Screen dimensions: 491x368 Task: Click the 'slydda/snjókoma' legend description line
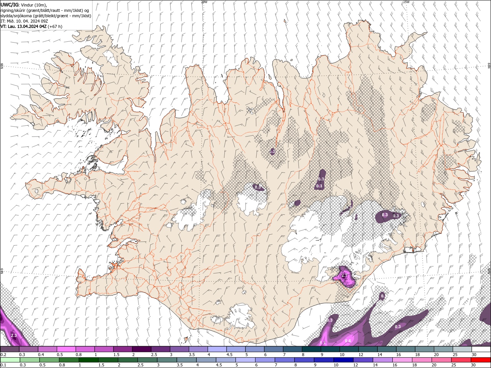coord(46,16)
